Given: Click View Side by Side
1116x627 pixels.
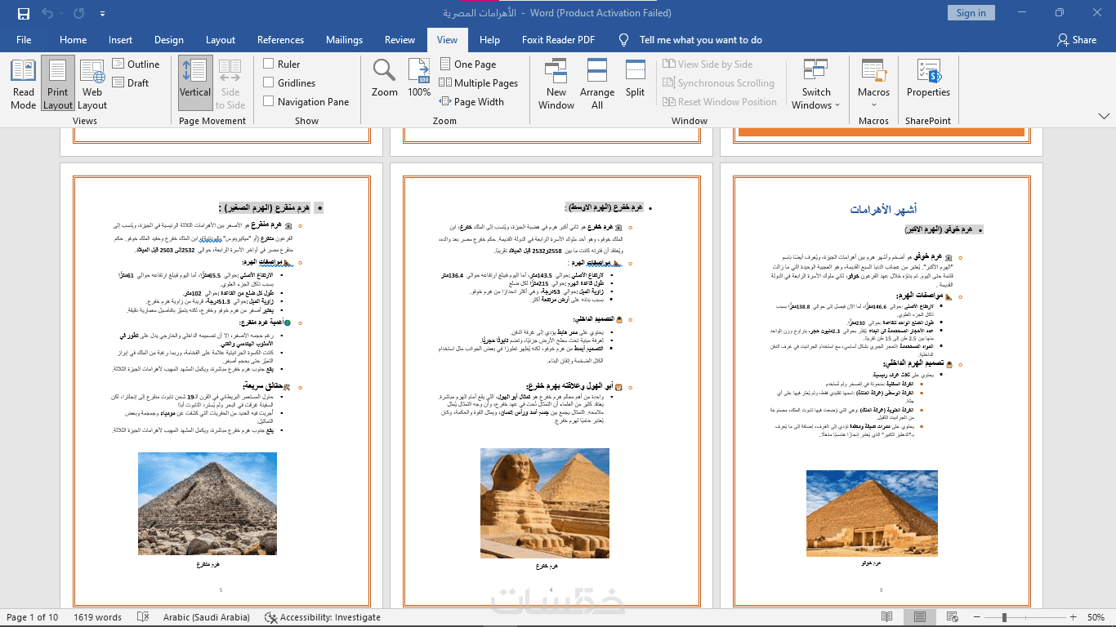Looking at the screenshot, I should (x=708, y=64).
